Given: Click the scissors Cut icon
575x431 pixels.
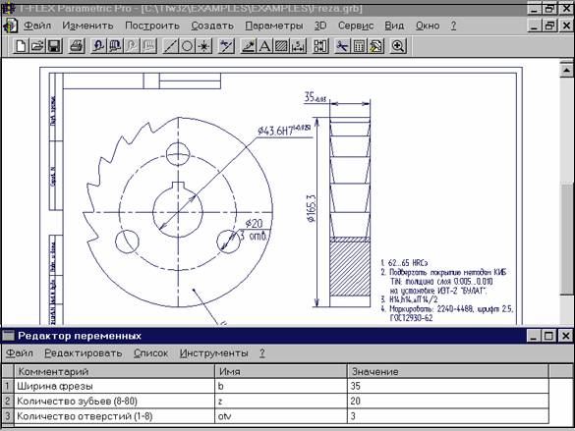Looking at the screenshot, I should pos(342,46).
